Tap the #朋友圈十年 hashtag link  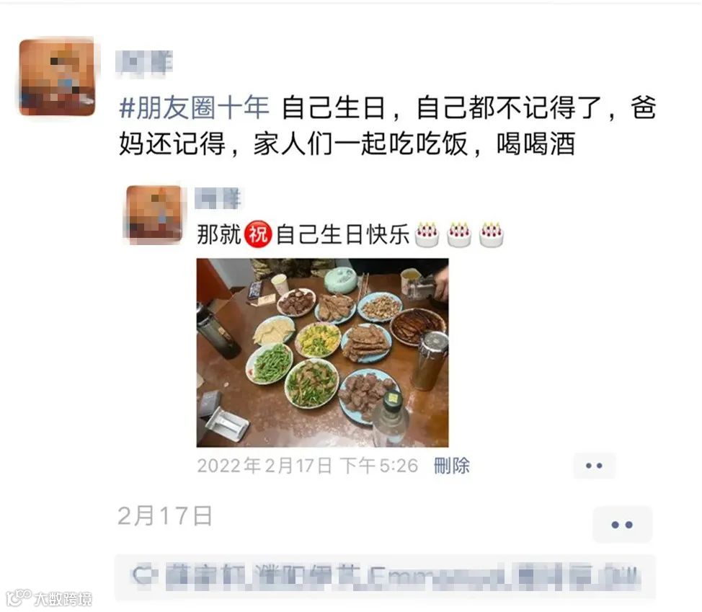[194, 108]
